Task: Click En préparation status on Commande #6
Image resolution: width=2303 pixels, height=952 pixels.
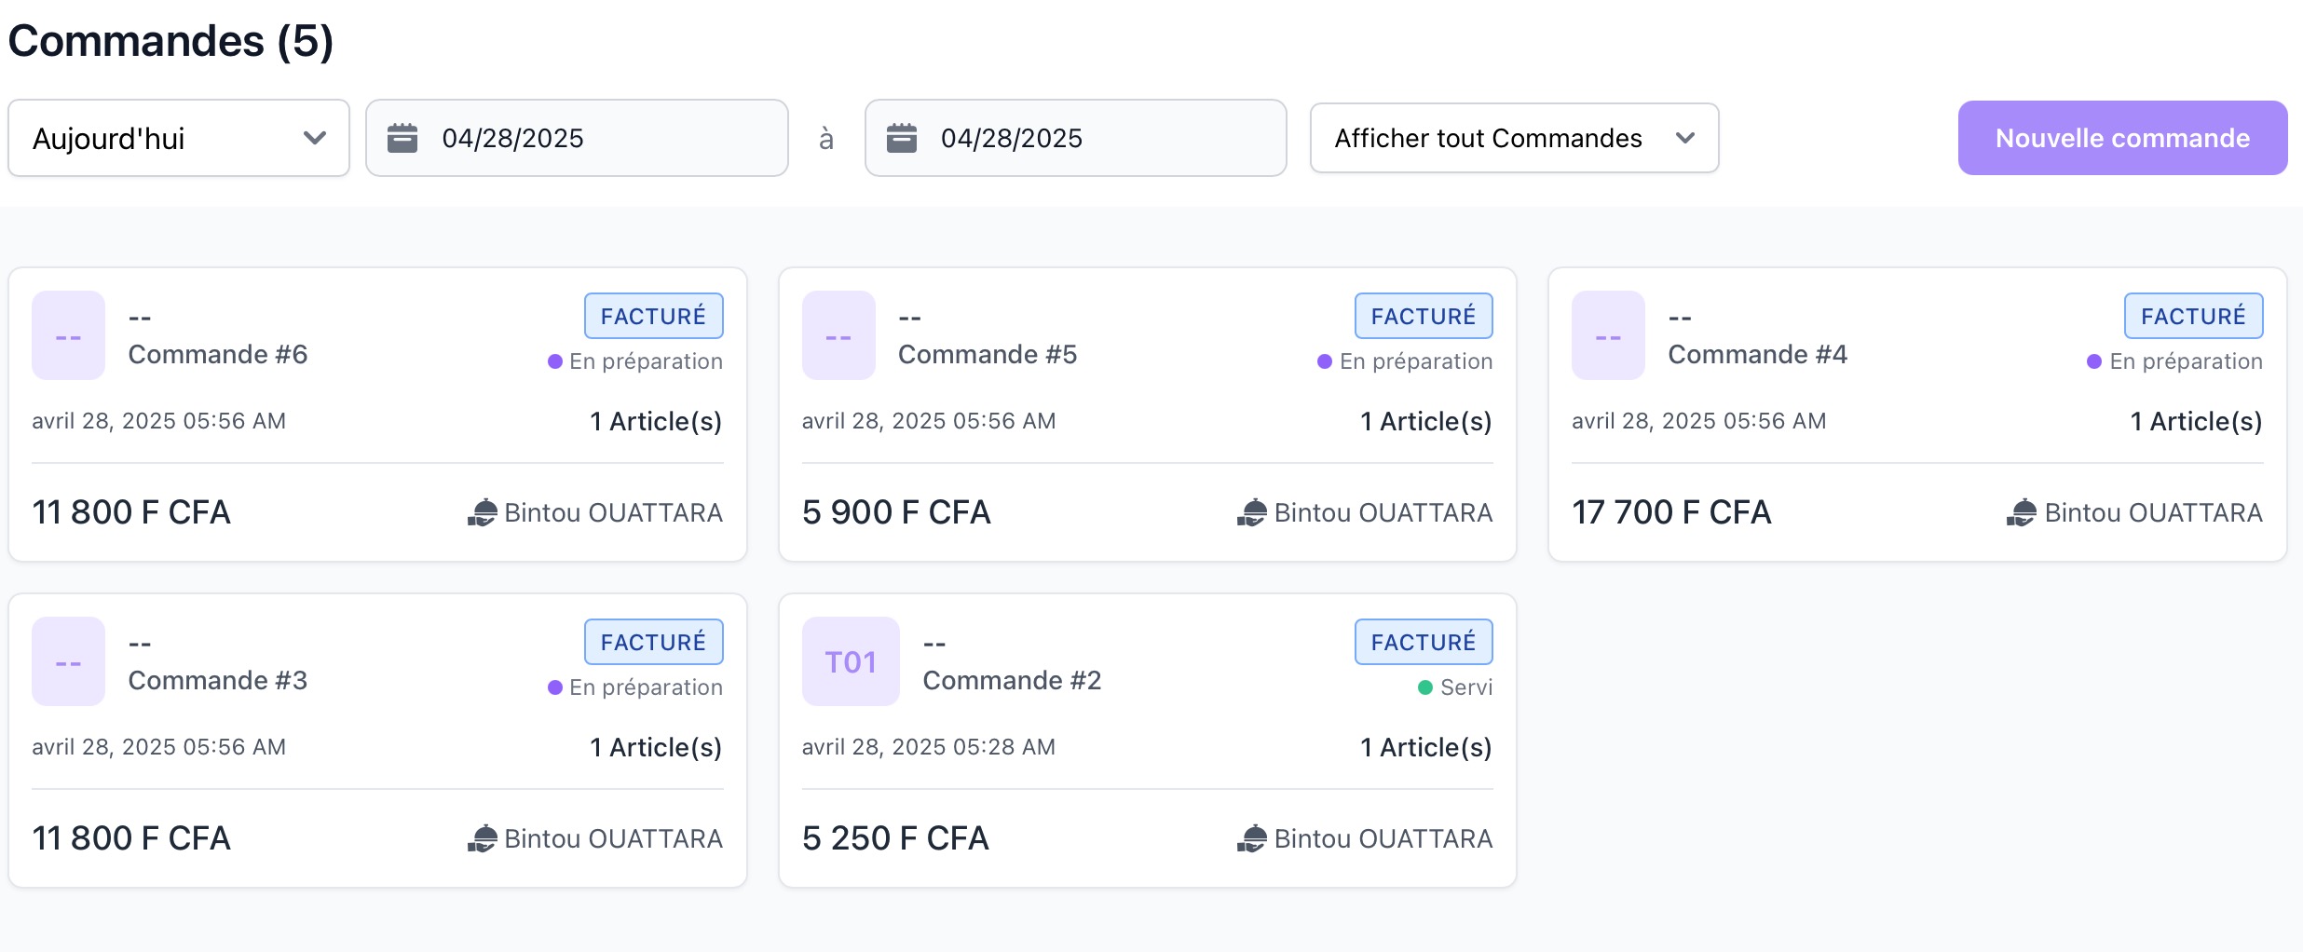Action: pos(635,361)
